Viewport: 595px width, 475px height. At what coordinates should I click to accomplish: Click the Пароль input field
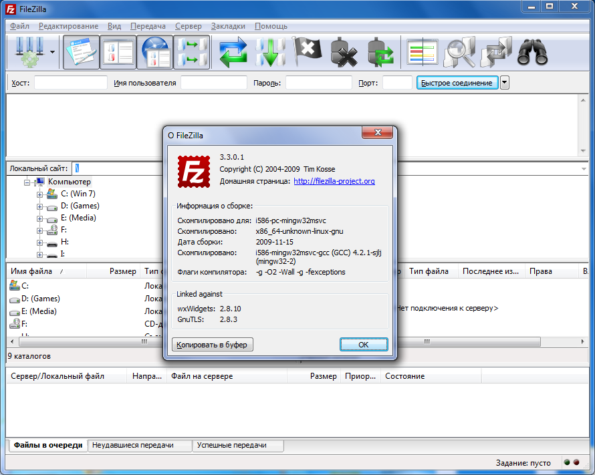319,83
